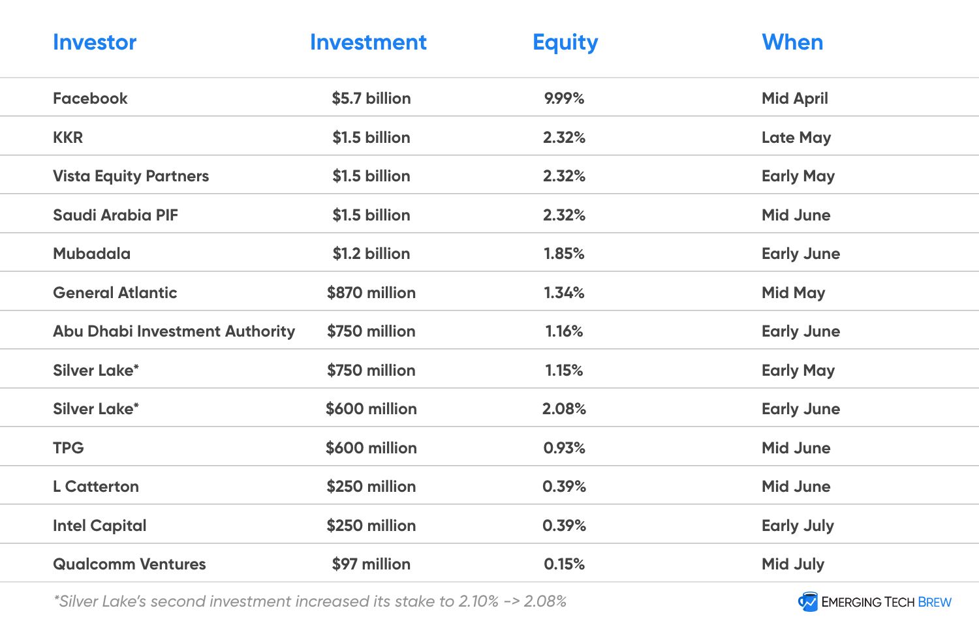The height and width of the screenshot is (621, 979).
Task: Click the Facebook investor name
Action: 90,98
